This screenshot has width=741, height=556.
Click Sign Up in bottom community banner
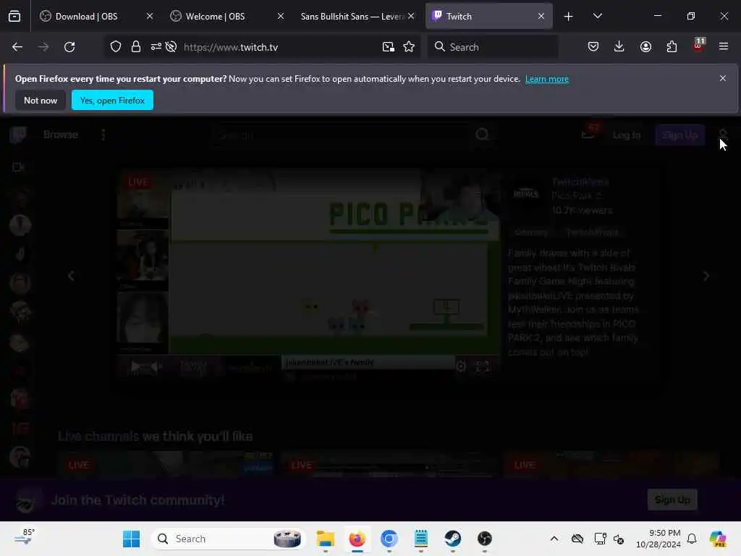[672, 500]
